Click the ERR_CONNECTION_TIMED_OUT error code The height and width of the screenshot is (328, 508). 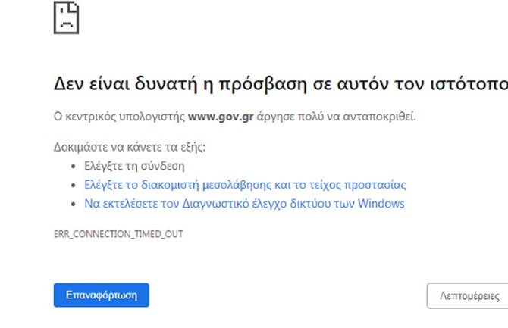click(x=118, y=234)
